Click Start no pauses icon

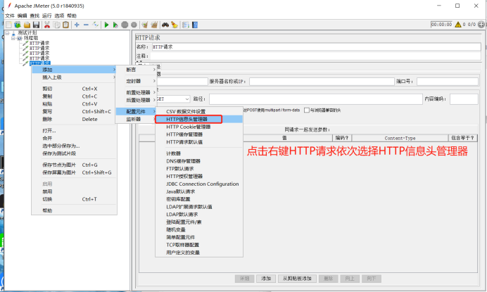tap(115, 25)
